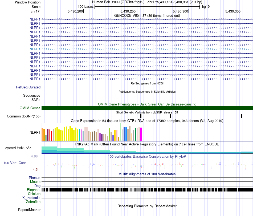Click the Elephant alignment label

click(x=34, y=190)
